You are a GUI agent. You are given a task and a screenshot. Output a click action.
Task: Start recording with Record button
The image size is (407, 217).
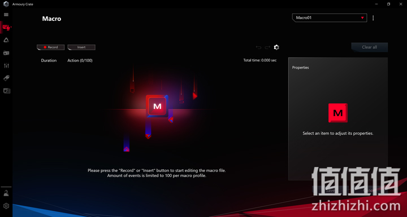51,47
